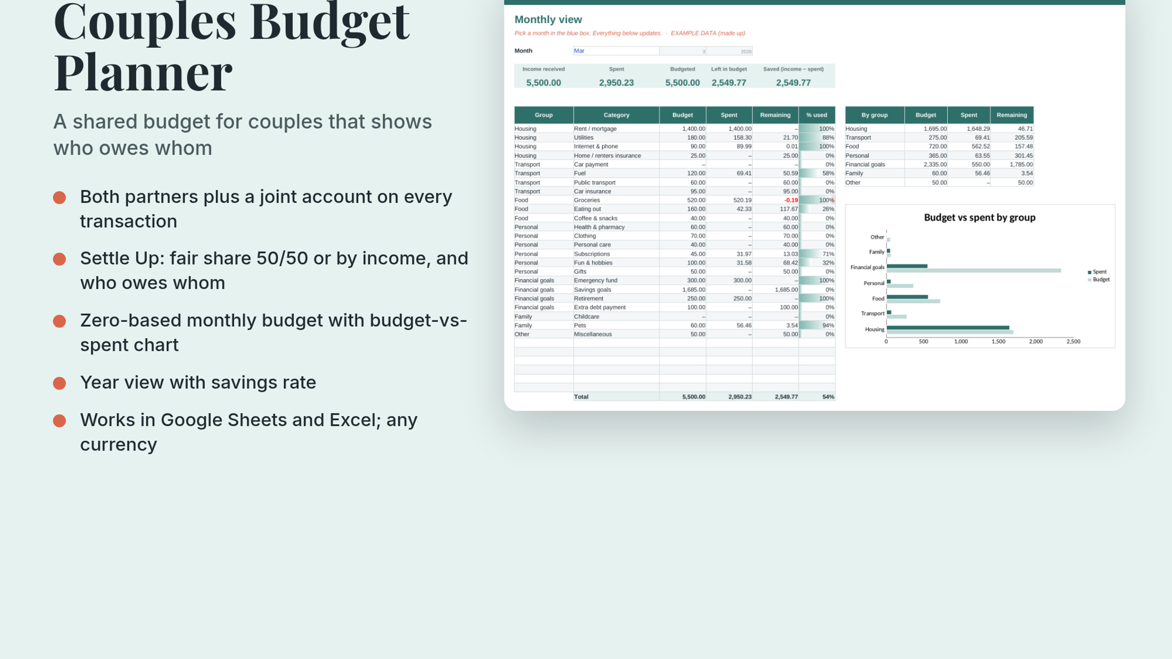Click the Budget legend entry in chart
The height and width of the screenshot is (659, 1172).
(x=1098, y=280)
